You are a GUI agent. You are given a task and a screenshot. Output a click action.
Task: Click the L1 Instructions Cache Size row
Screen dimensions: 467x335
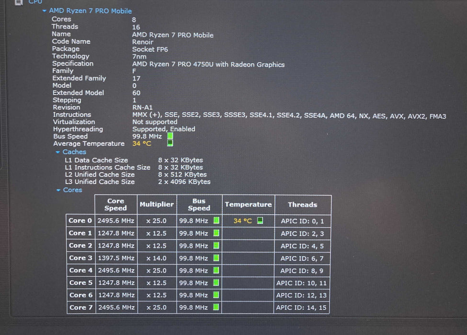134,167
